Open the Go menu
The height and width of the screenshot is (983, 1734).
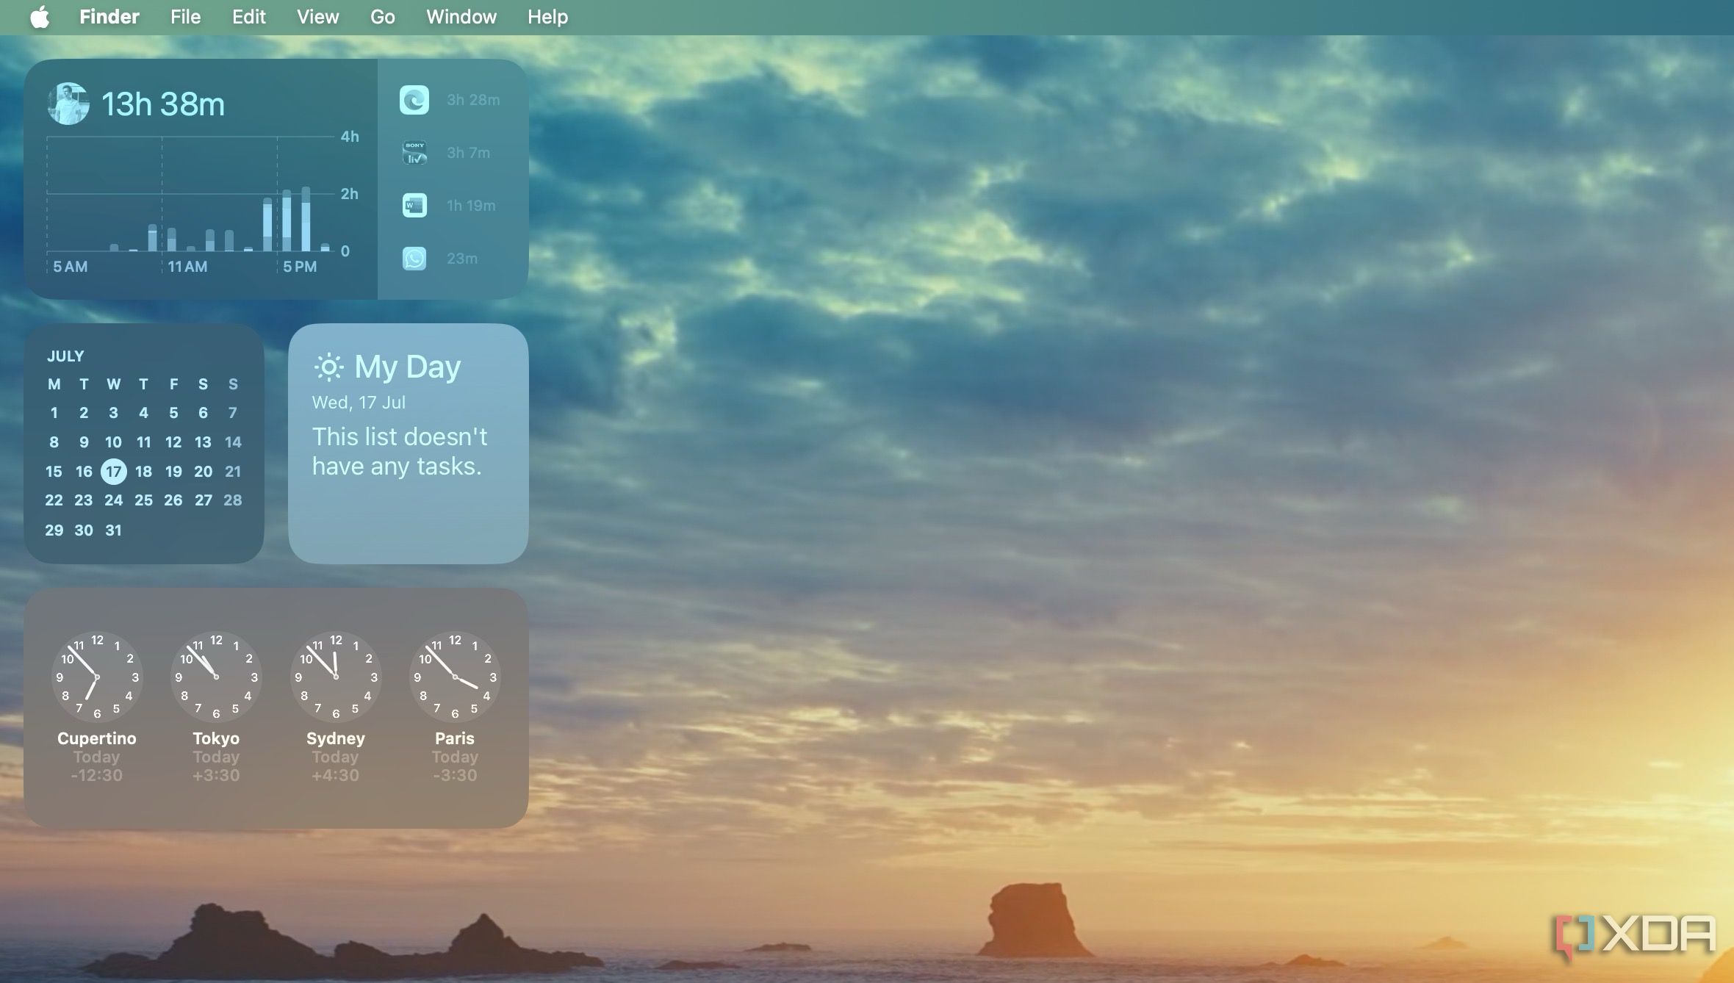click(x=383, y=17)
